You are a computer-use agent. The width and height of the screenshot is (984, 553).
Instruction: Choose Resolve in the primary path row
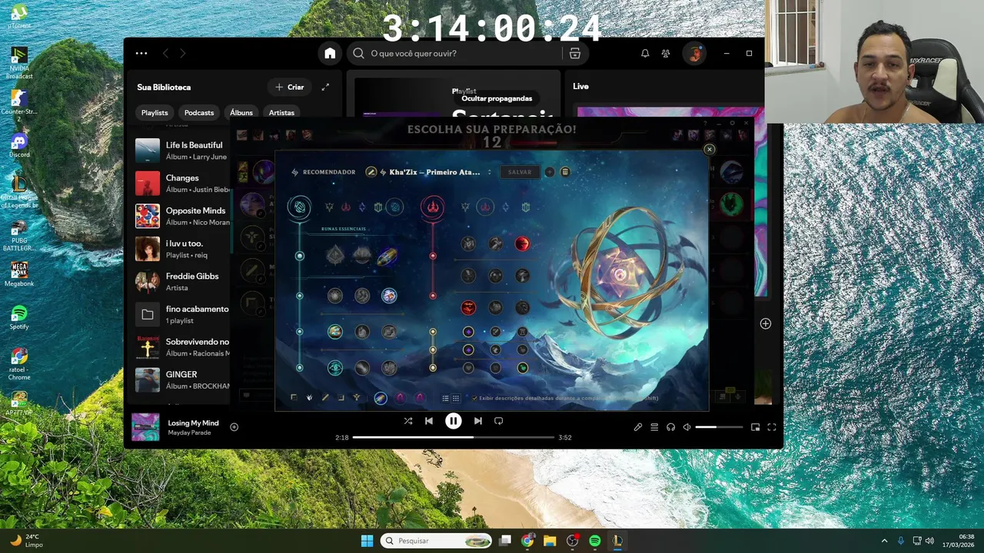pos(378,207)
